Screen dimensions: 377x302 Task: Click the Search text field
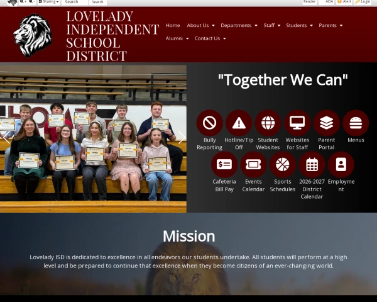pyautogui.click(x=75, y=2)
